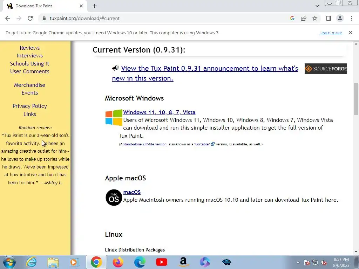Go to Schools Using It page
Image resolution: width=359 pixels, height=269 pixels.
[30, 64]
